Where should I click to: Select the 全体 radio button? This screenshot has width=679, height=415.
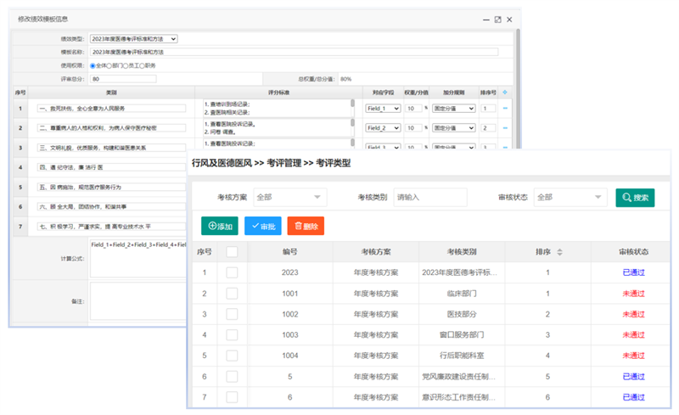pyautogui.click(x=93, y=64)
